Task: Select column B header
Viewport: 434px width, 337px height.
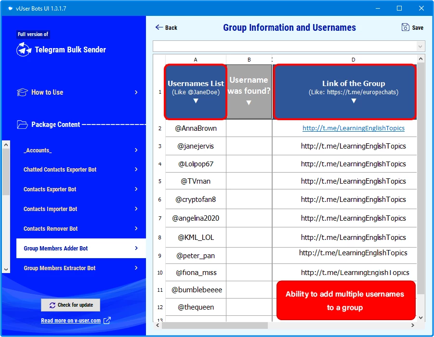Action: 249,60
